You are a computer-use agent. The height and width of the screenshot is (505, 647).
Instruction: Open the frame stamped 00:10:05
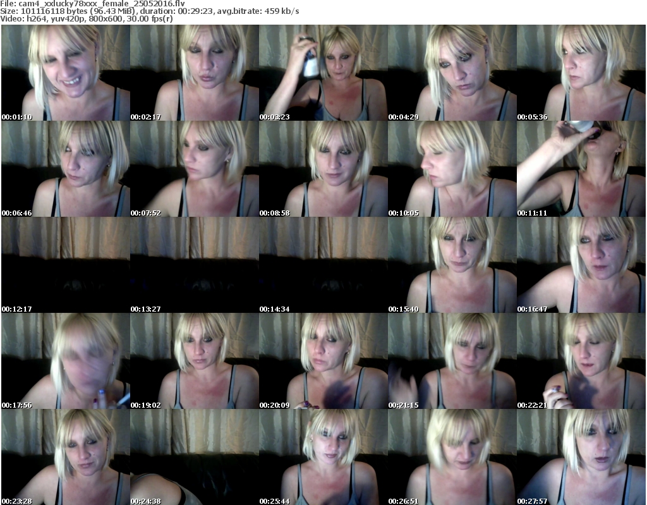click(452, 169)
